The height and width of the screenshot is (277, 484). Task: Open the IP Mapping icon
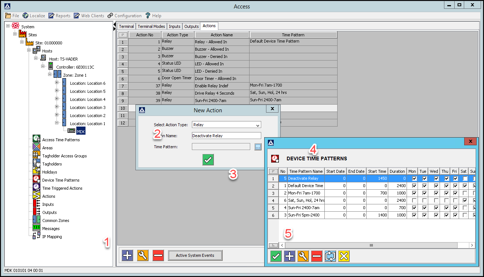point(36,236)
